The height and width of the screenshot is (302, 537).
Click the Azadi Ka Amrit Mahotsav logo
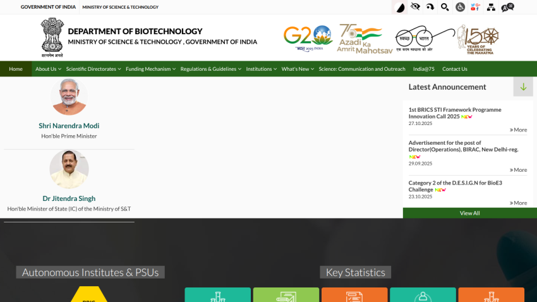pyautogui.click(x=365, y=39)
